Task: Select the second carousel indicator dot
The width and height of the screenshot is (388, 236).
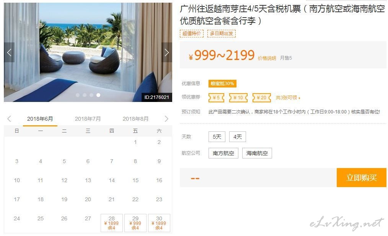Action: point(85,95)
